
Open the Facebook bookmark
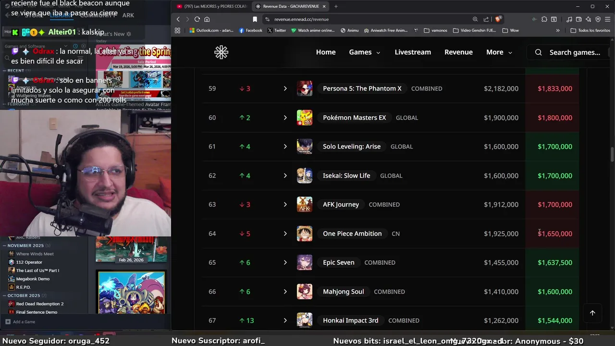(x=251, y=30)
